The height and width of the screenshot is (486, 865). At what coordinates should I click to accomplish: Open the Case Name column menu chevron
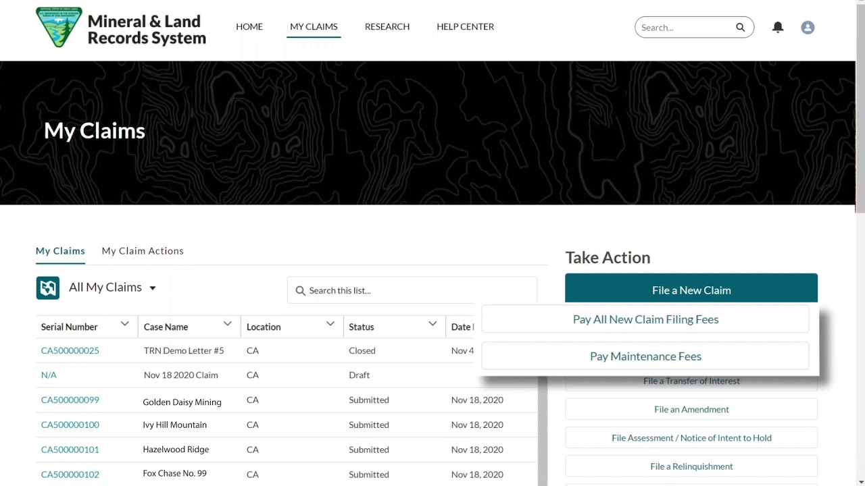(227, 324)
